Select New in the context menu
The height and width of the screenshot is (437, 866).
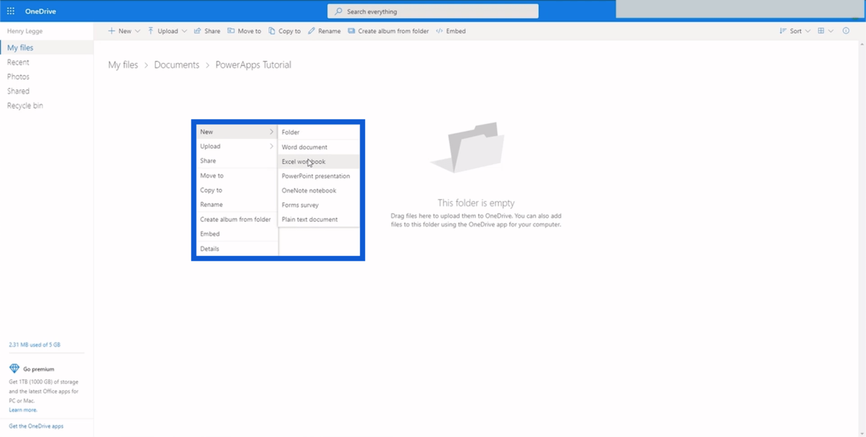tap(237, 132)
